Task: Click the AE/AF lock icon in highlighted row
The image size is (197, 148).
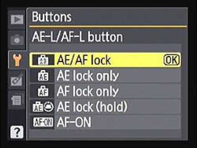Action: click(x=43, y=60)
